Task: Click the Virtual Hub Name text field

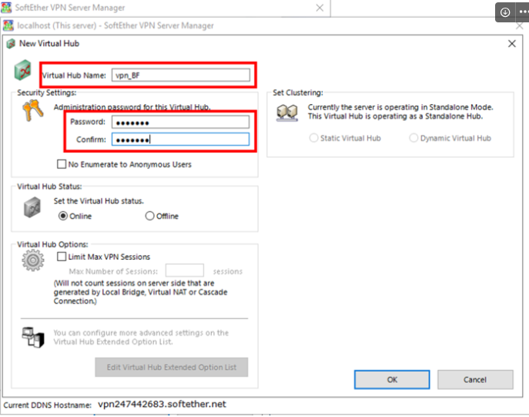Action: click(180, 75)
